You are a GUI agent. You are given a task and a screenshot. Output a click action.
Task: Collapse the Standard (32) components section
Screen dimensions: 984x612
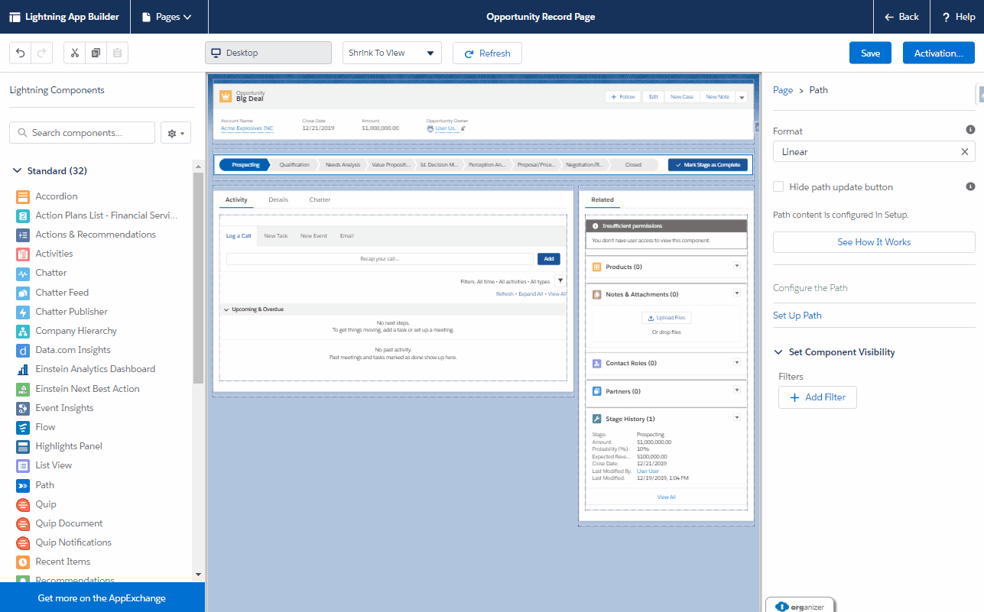(18, 171)
